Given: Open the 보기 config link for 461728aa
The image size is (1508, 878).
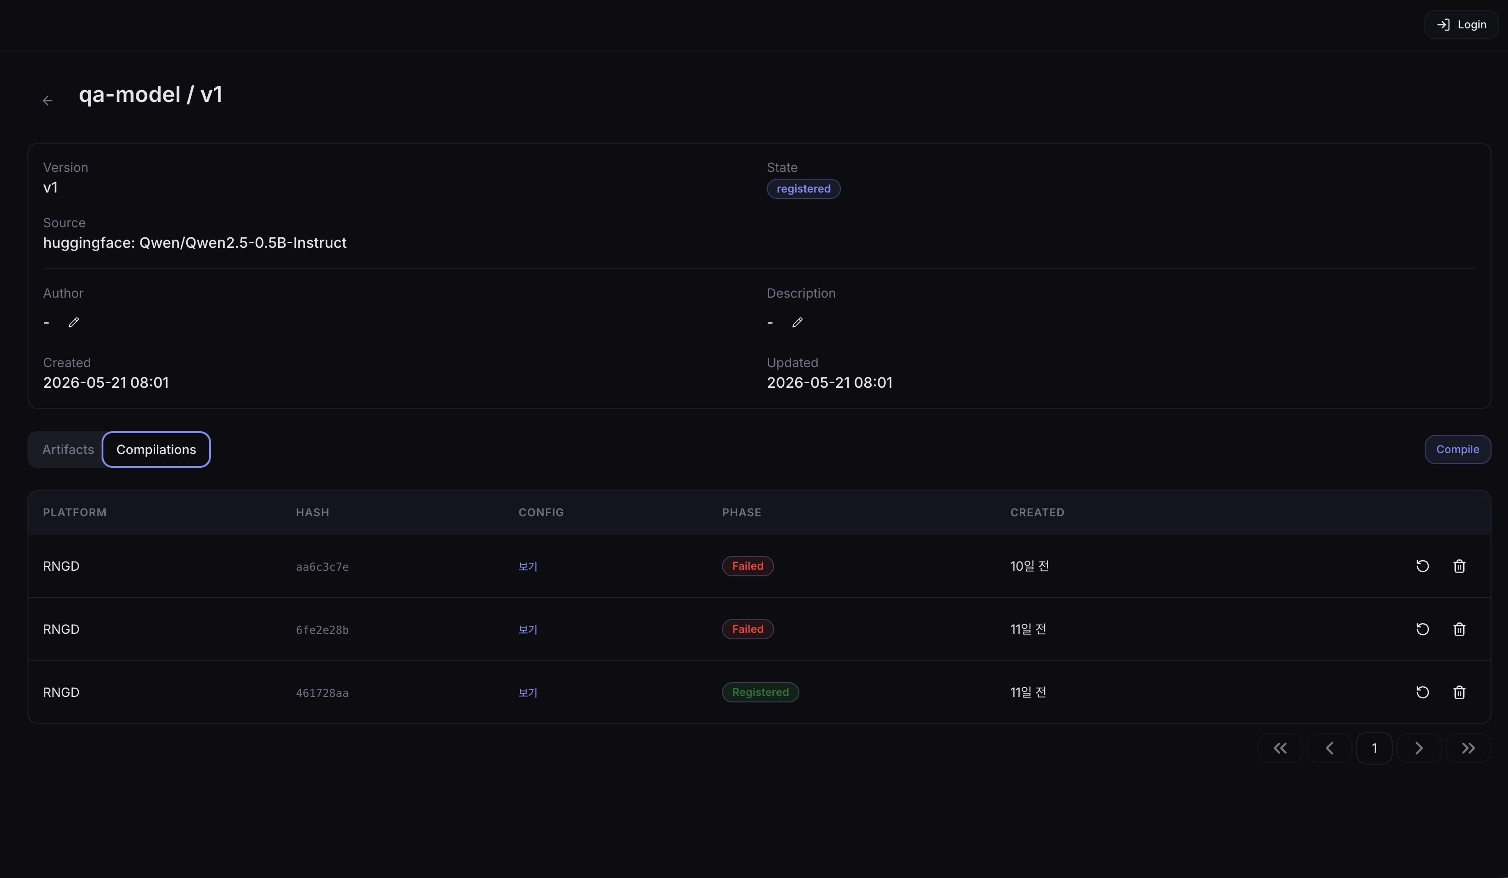Looking at the screenshot, I should click(x=528, y=693).
